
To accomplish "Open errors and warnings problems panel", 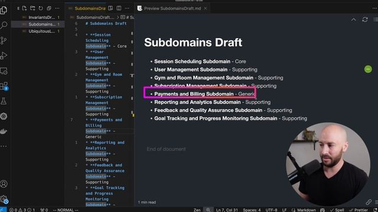I will (22, 210).
